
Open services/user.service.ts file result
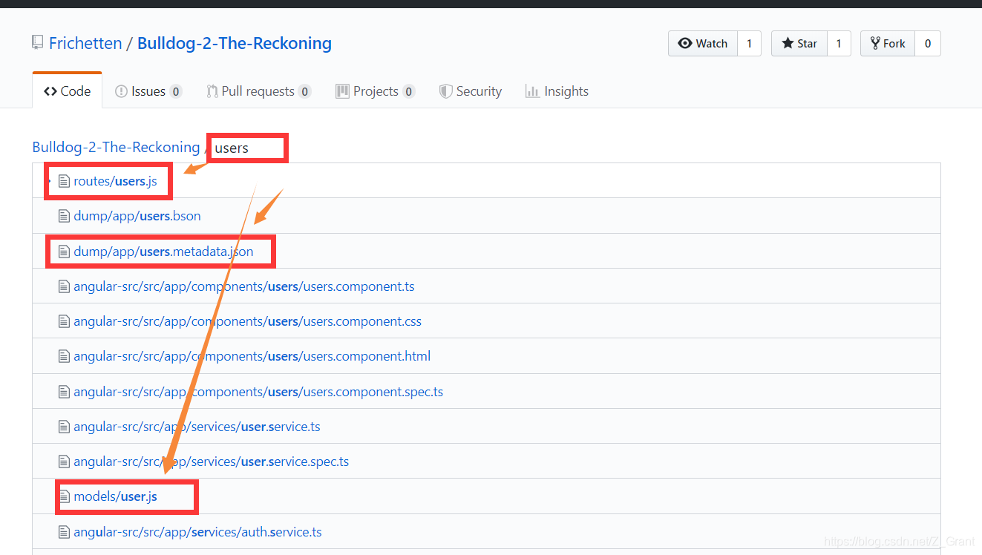(x=197, y=427)
